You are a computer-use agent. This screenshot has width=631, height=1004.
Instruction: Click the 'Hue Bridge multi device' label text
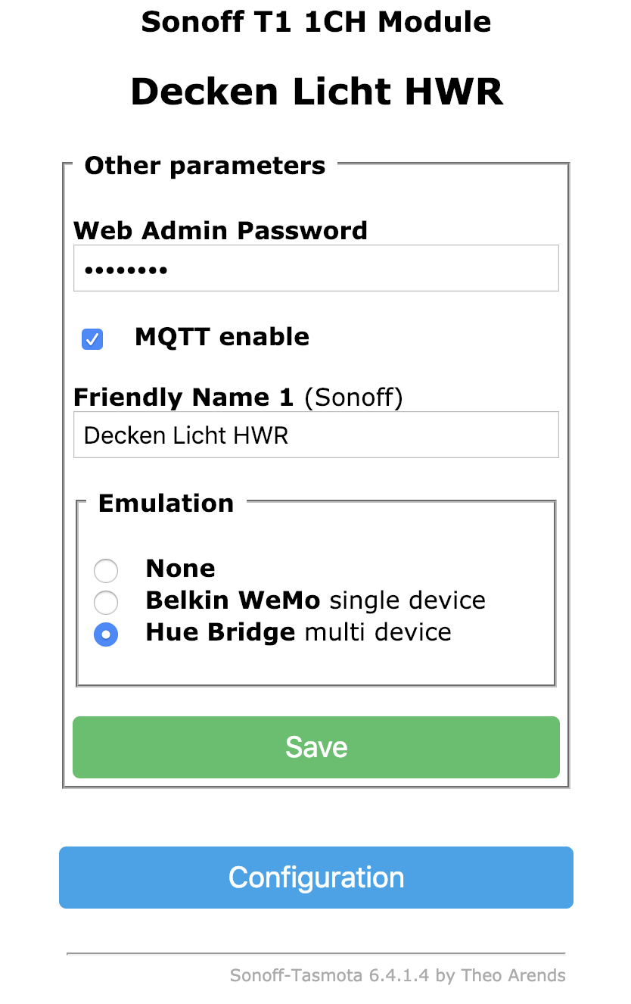pos(298,632)
